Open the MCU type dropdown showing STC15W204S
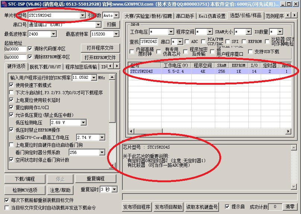301x214 pixels. click(82, 15)
